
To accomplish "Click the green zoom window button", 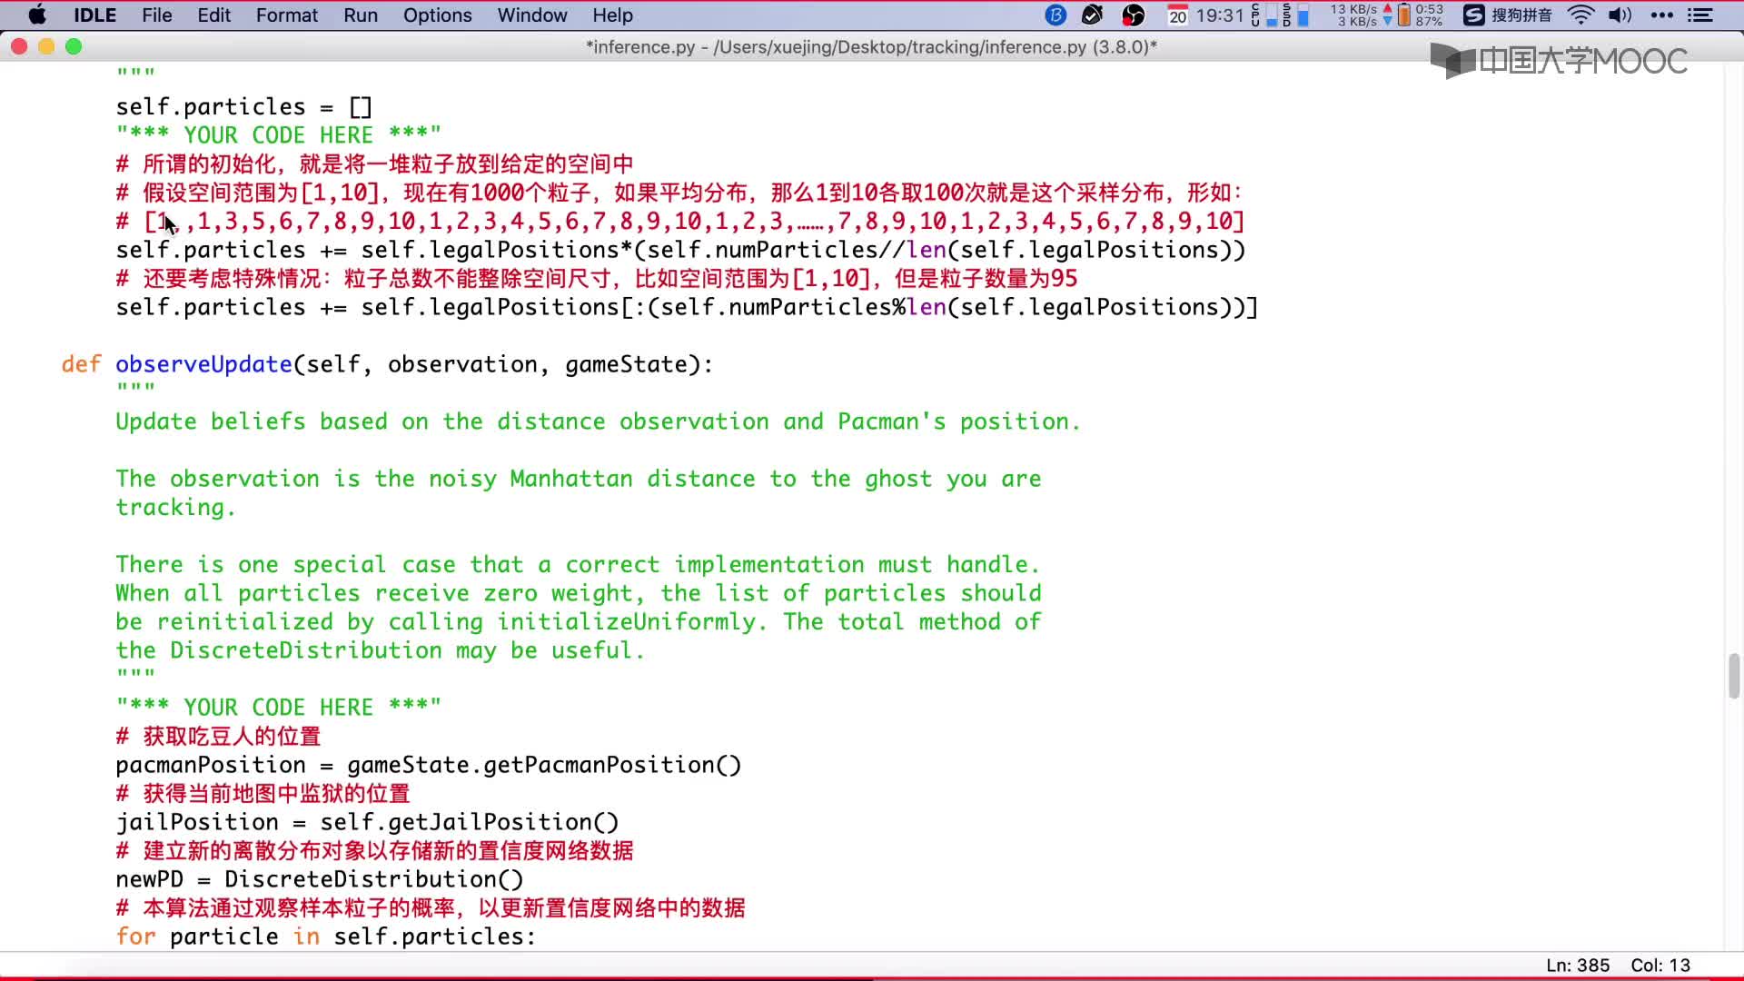I will coord(74,46).
